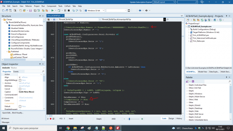Click the red macro record icon

pos(51,119)
